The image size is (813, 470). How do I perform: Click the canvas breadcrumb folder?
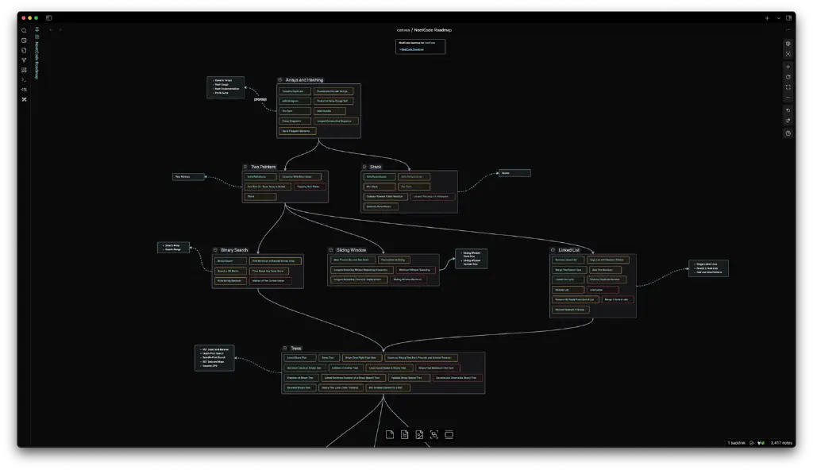tap(403, 30)
